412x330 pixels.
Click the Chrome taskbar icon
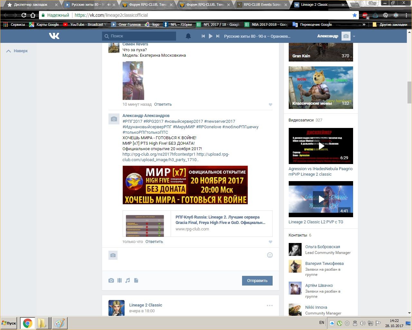coord(28,323)
